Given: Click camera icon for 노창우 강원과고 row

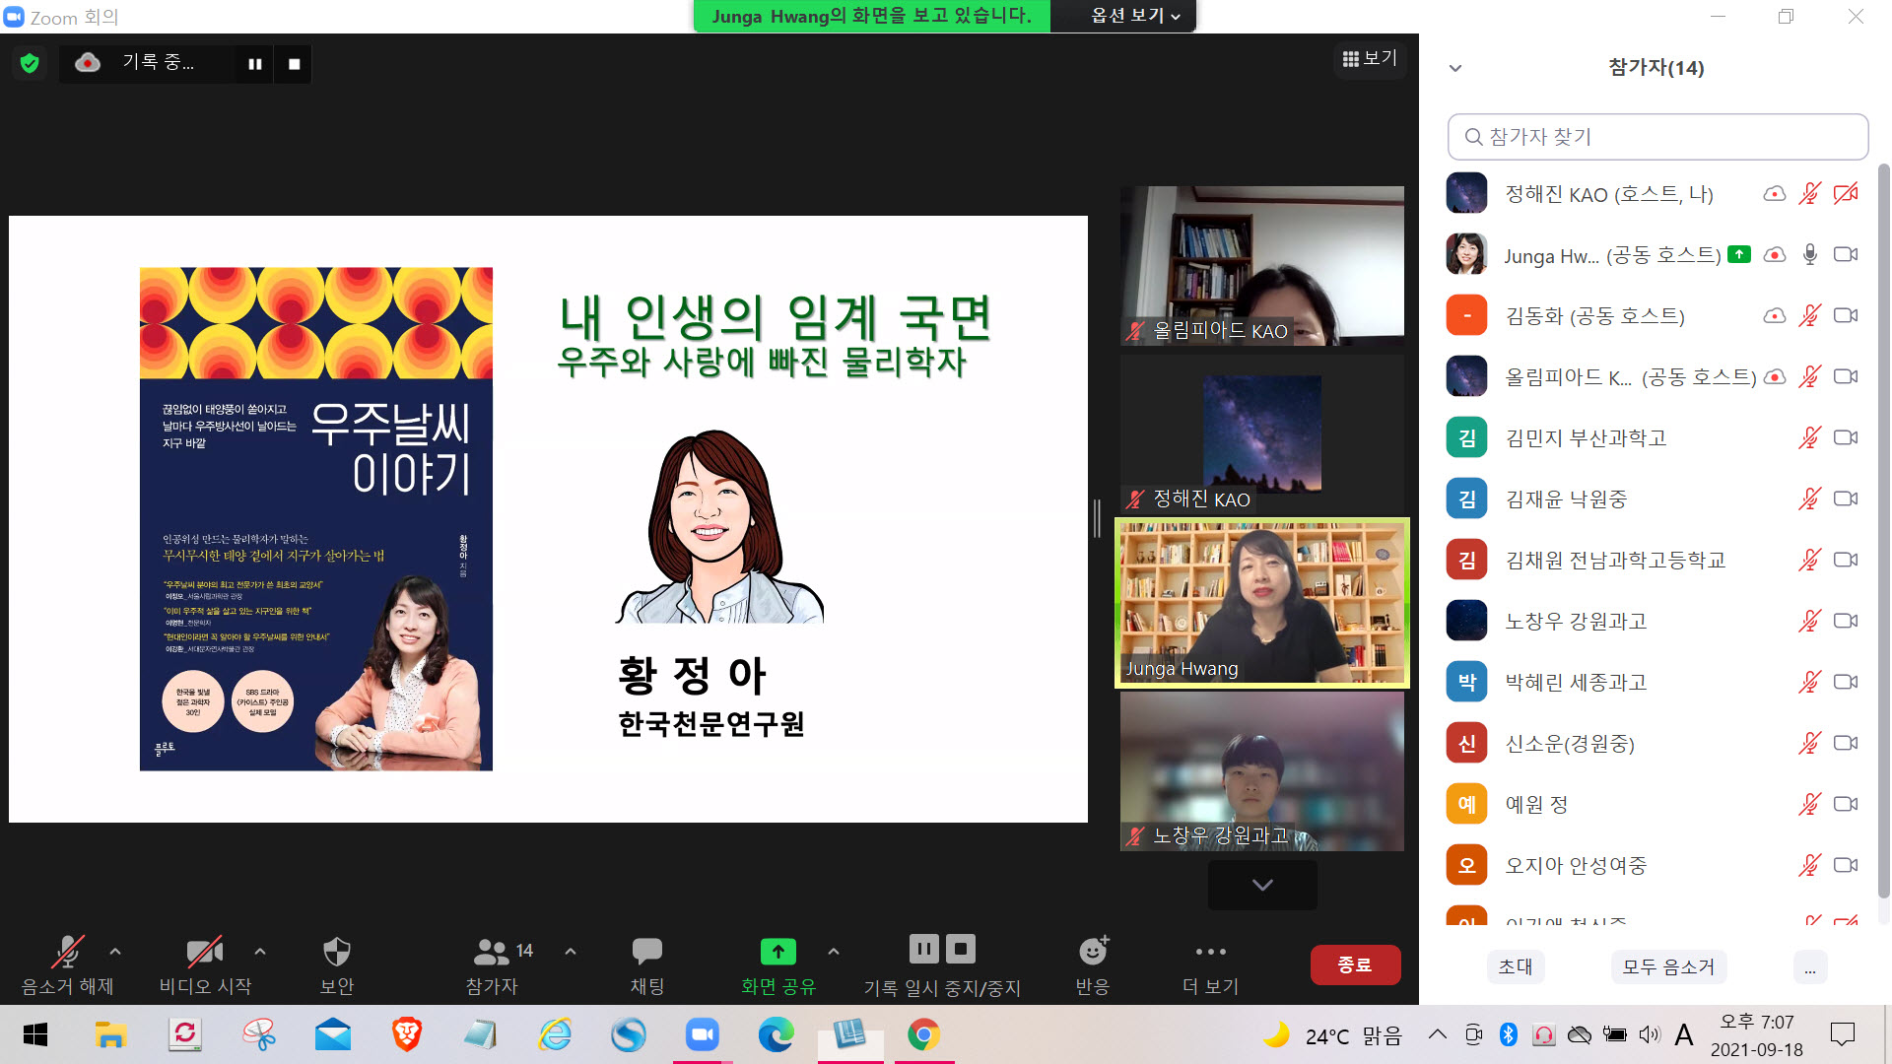Looking at the screenshot, I should tap(1846, 621).
